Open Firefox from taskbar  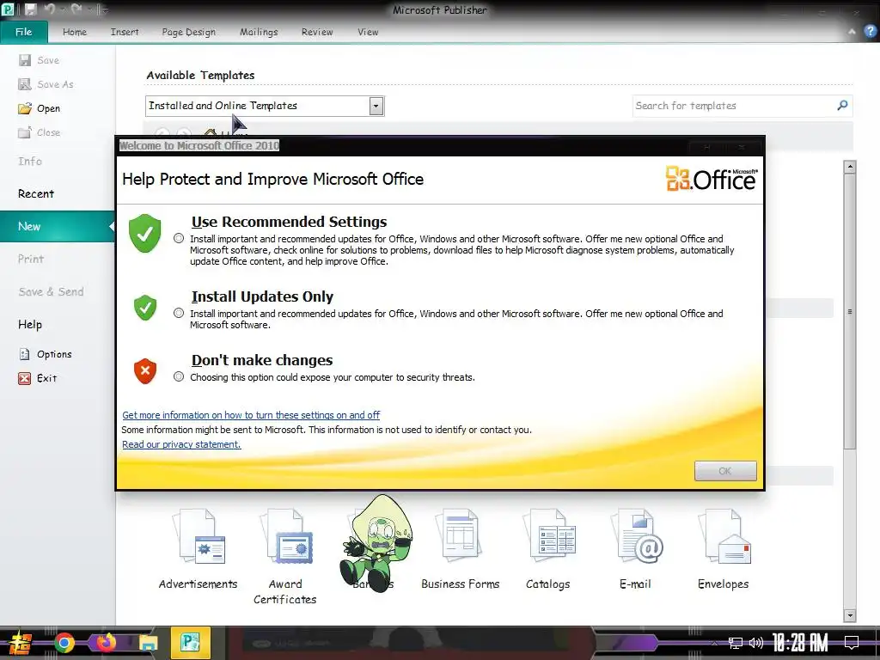coord(106,642)
